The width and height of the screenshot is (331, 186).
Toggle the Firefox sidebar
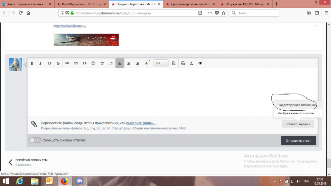coord(317,13)
